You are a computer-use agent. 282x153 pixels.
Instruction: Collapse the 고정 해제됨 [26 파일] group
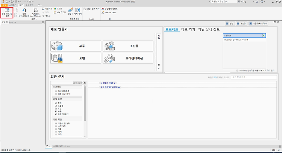coord(110,87)
